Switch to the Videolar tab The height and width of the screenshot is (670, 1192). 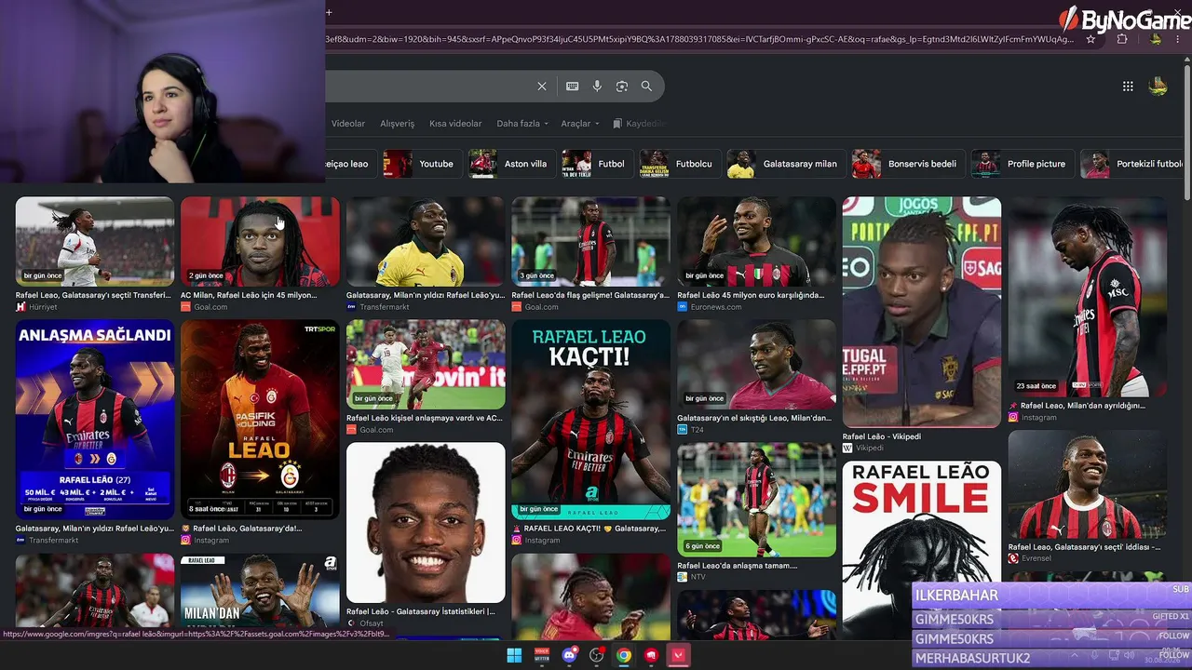348,124
